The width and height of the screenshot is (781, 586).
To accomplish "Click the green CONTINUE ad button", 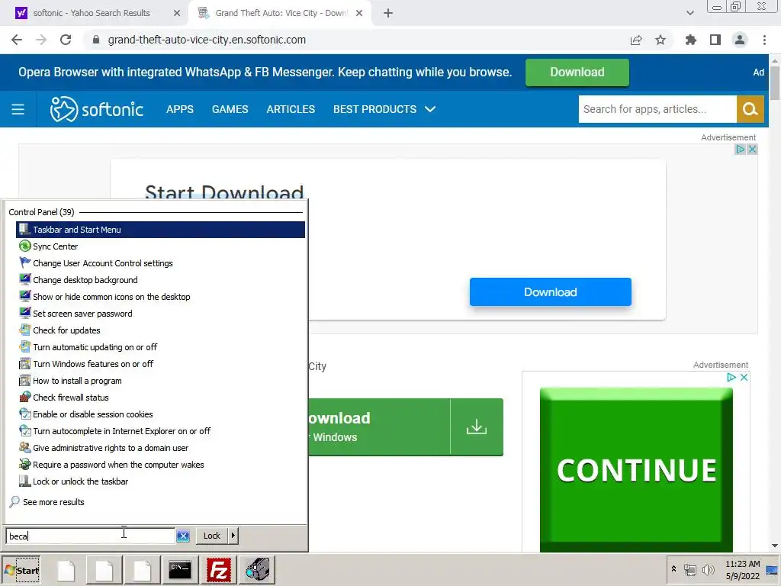I will [636, 469].
